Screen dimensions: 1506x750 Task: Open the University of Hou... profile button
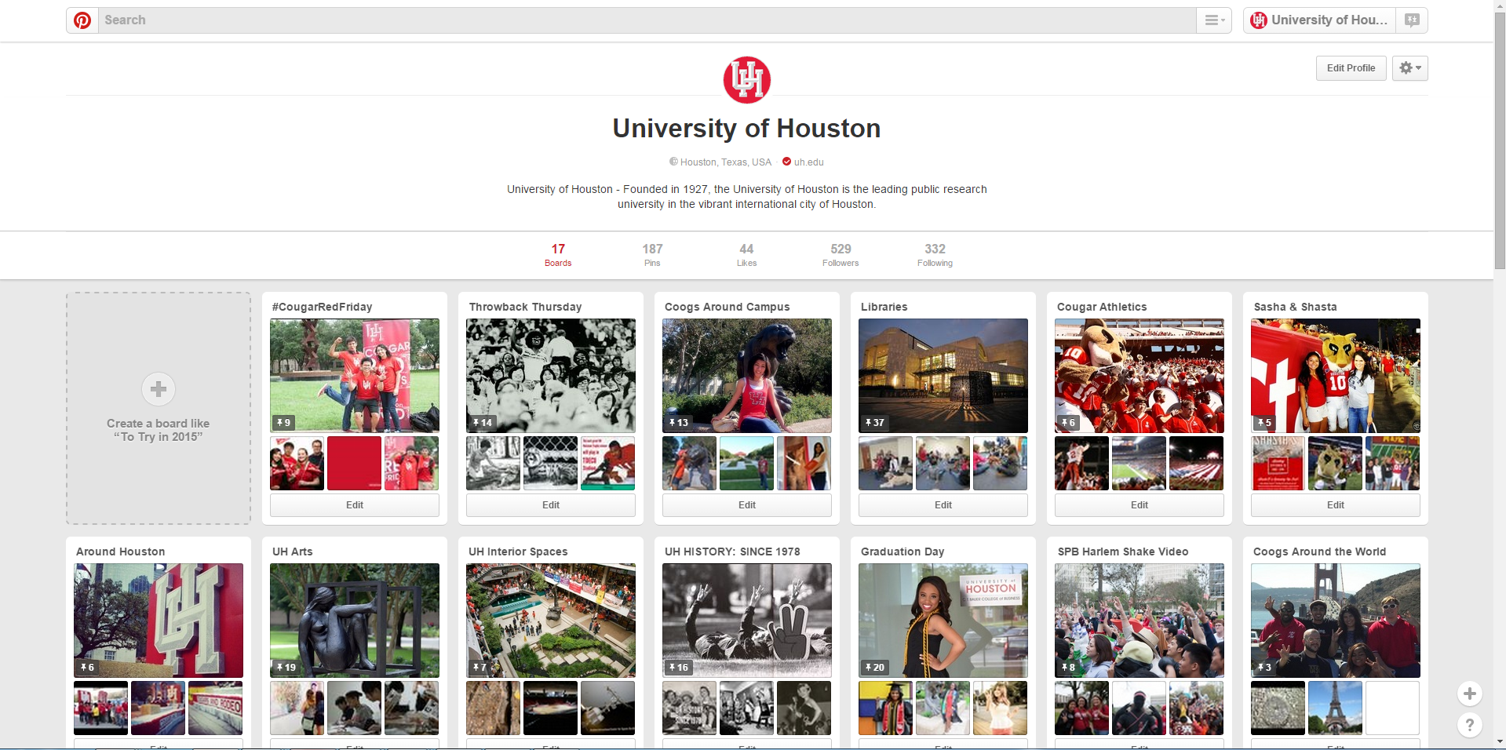pyautogui.click(x=1320, y=20)
